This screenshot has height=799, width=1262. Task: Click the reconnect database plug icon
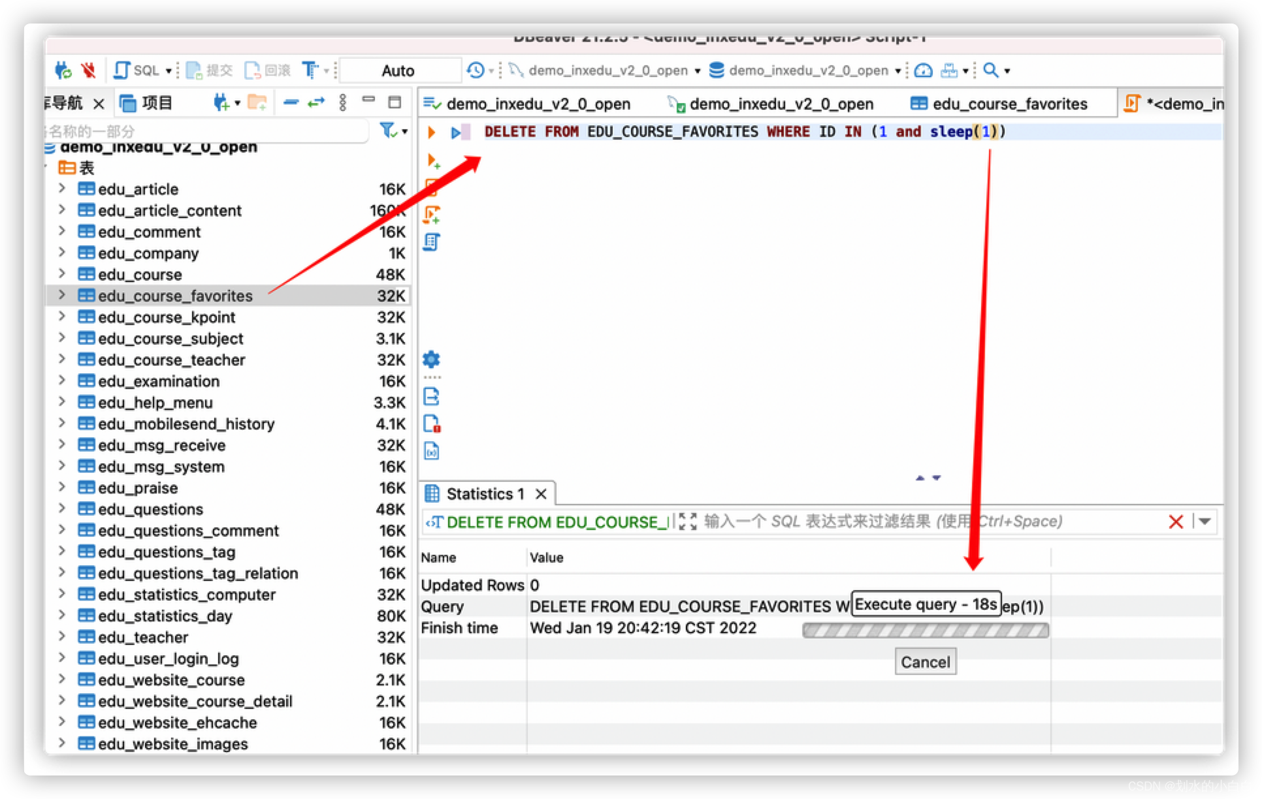[x=63, y=70]
